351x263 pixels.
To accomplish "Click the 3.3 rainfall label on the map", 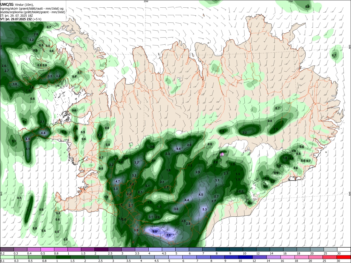I will (x=115, y=189).
